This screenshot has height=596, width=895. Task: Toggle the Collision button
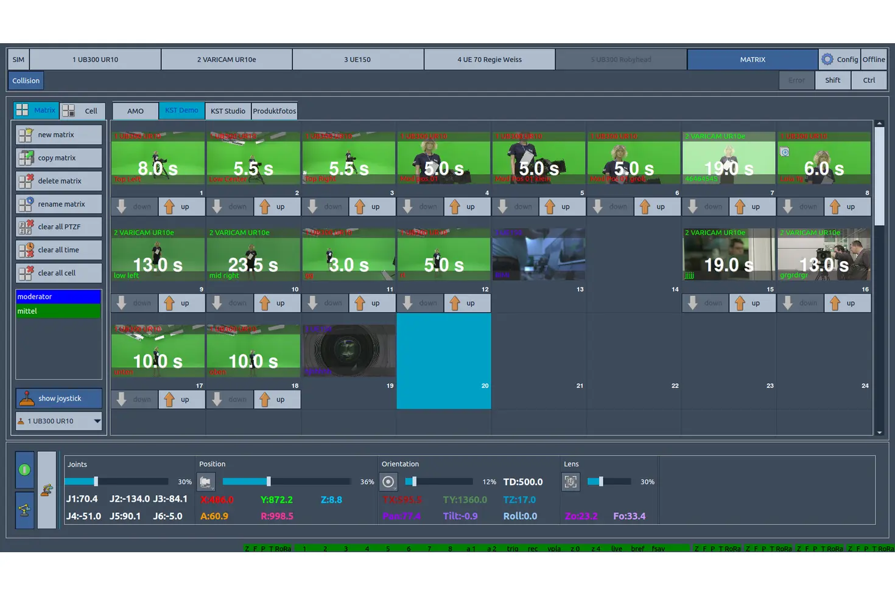pos(26,80)
